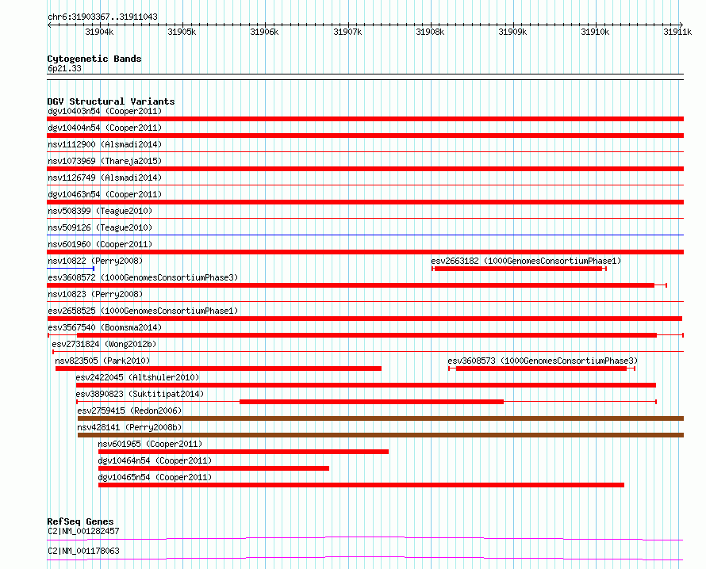706x569 pixels.
Task: Open the dgv10464n54 (Cooper2011) variant
Action: (155, 460)
